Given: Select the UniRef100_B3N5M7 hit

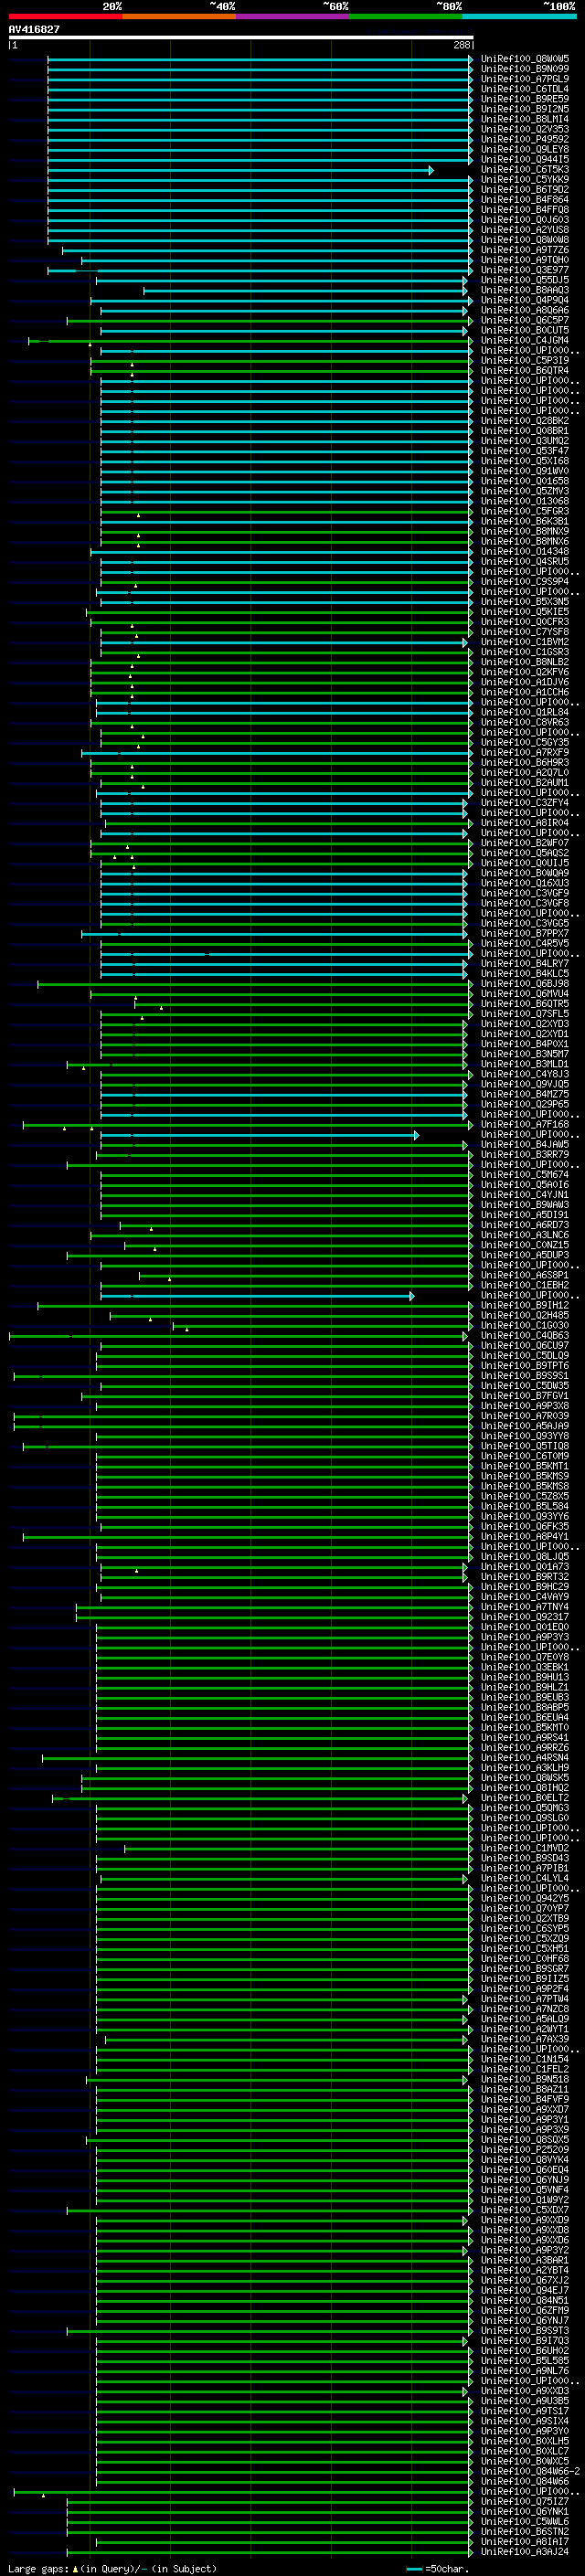Looking at the screenshot, I should coord(525,1054).
